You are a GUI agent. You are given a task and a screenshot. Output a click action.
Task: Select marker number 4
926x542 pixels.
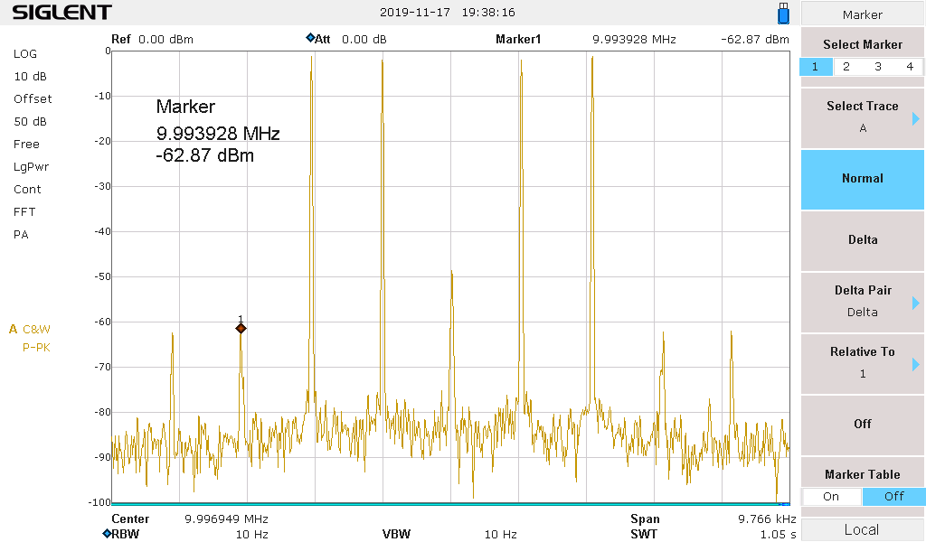click(910, 67)
